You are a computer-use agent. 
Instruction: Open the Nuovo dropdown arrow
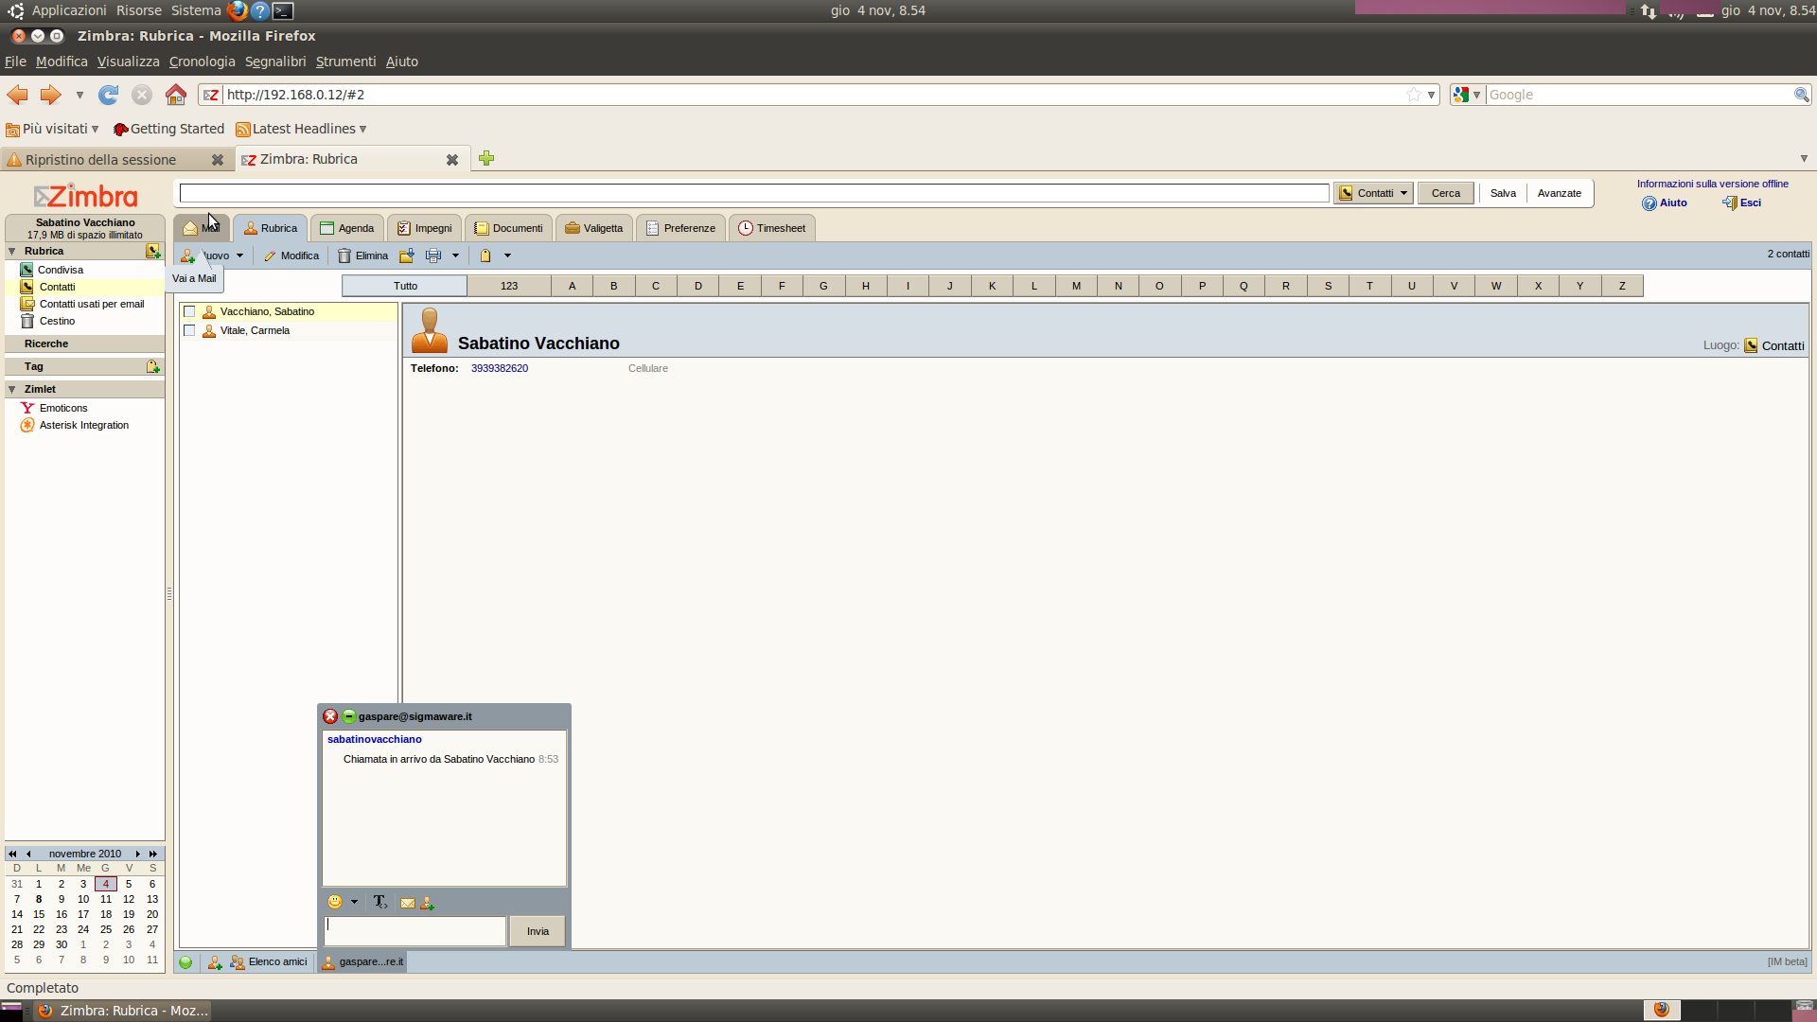pyautogui.click(x=240, y=256)
